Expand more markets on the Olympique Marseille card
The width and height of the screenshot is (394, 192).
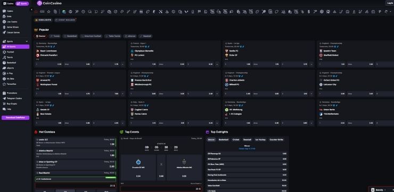pyautogui.click(x=217, y=64)
